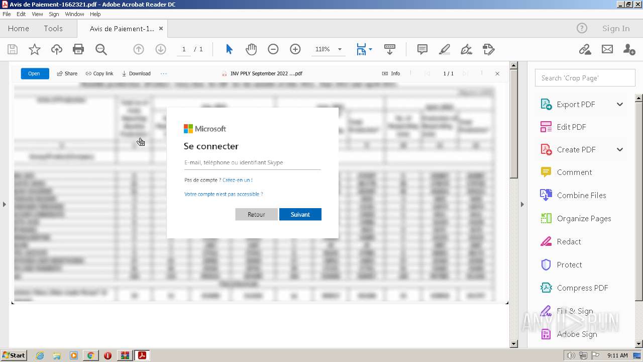Viewport: 643px width, 362px height.
Task: Open the Help question mark icon
Action: tap(582, 28)
